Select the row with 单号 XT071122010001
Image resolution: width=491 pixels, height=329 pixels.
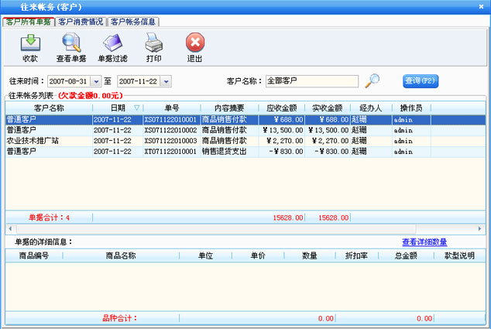coord(170,152)
